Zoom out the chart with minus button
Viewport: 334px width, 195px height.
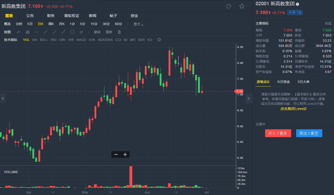click(116, 155)
